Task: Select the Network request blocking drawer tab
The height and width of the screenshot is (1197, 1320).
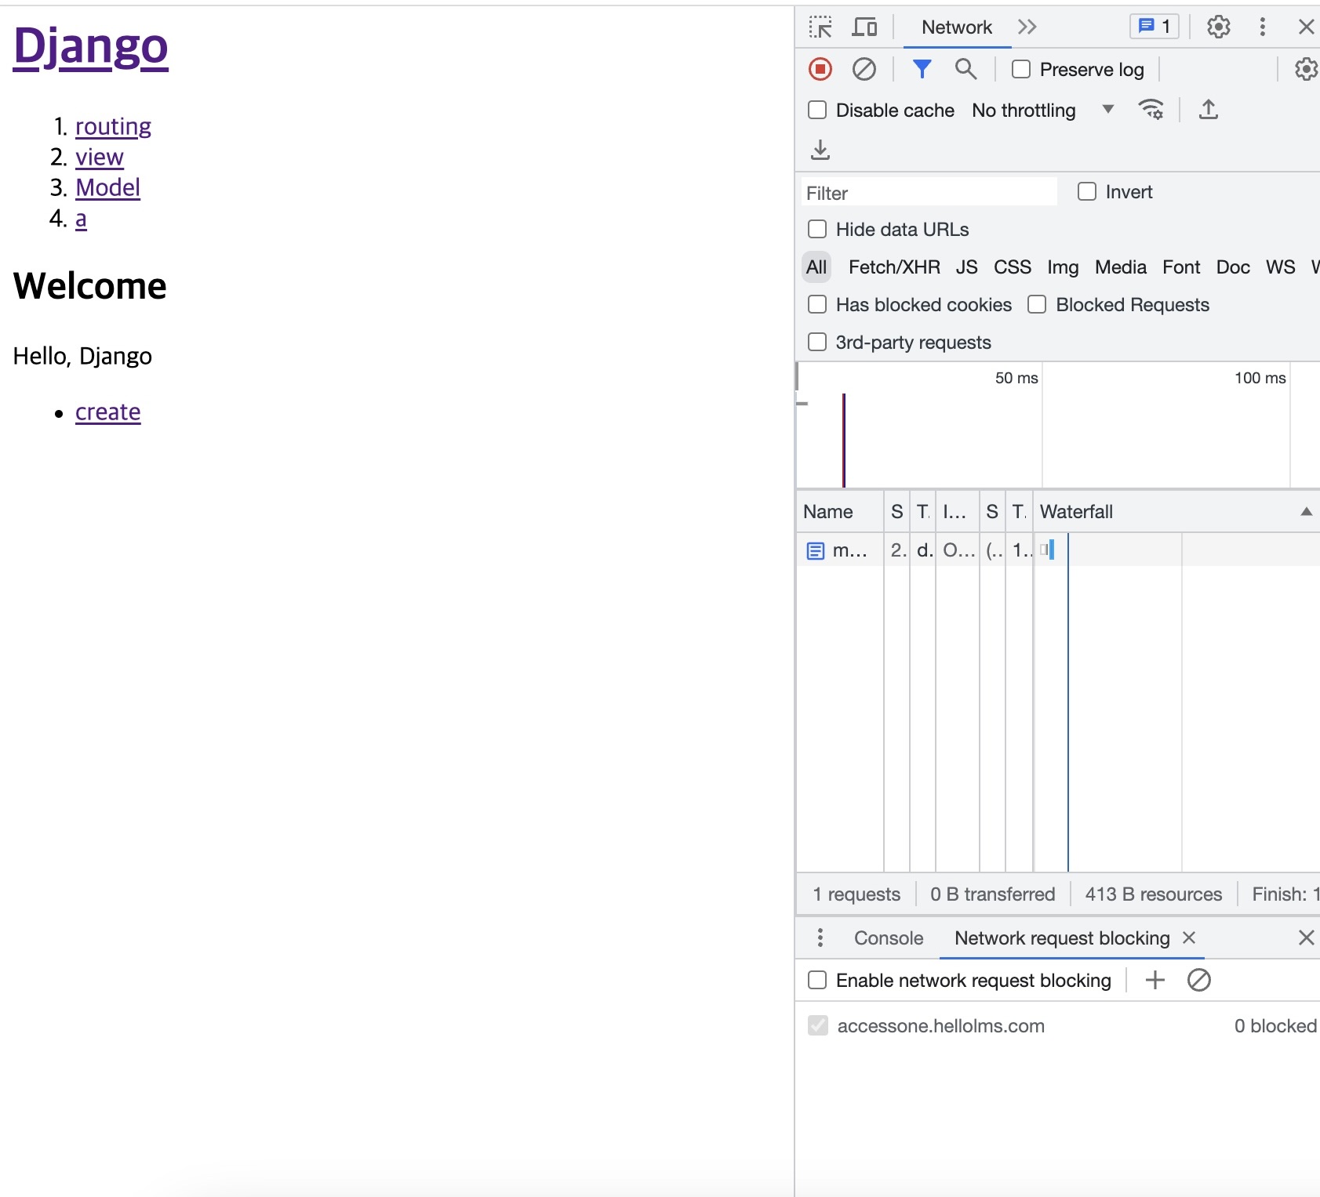Action: [1062, 938]
